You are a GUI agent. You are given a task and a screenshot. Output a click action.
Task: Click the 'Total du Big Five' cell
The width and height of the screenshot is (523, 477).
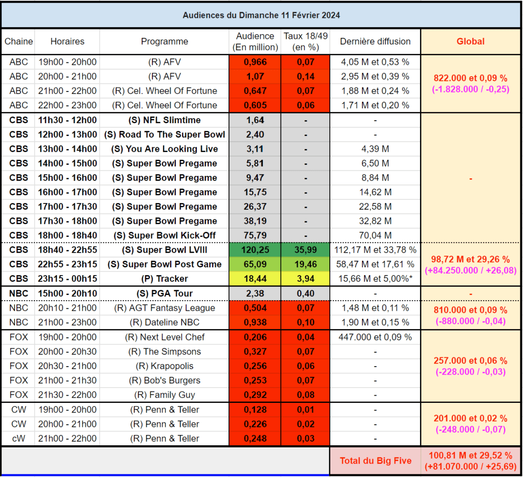point(375,461)
